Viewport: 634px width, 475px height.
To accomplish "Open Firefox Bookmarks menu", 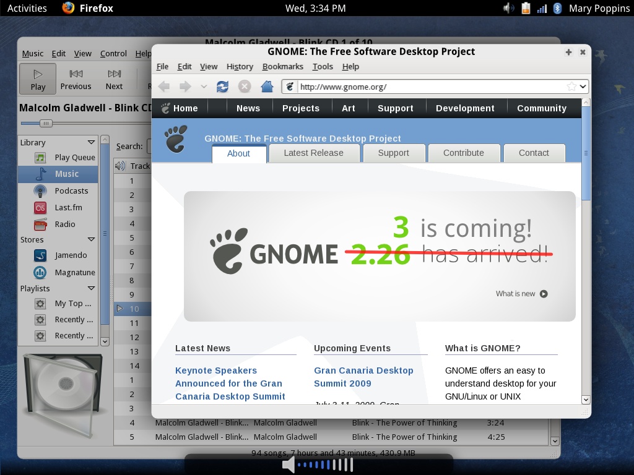I will tap(282, 67).
